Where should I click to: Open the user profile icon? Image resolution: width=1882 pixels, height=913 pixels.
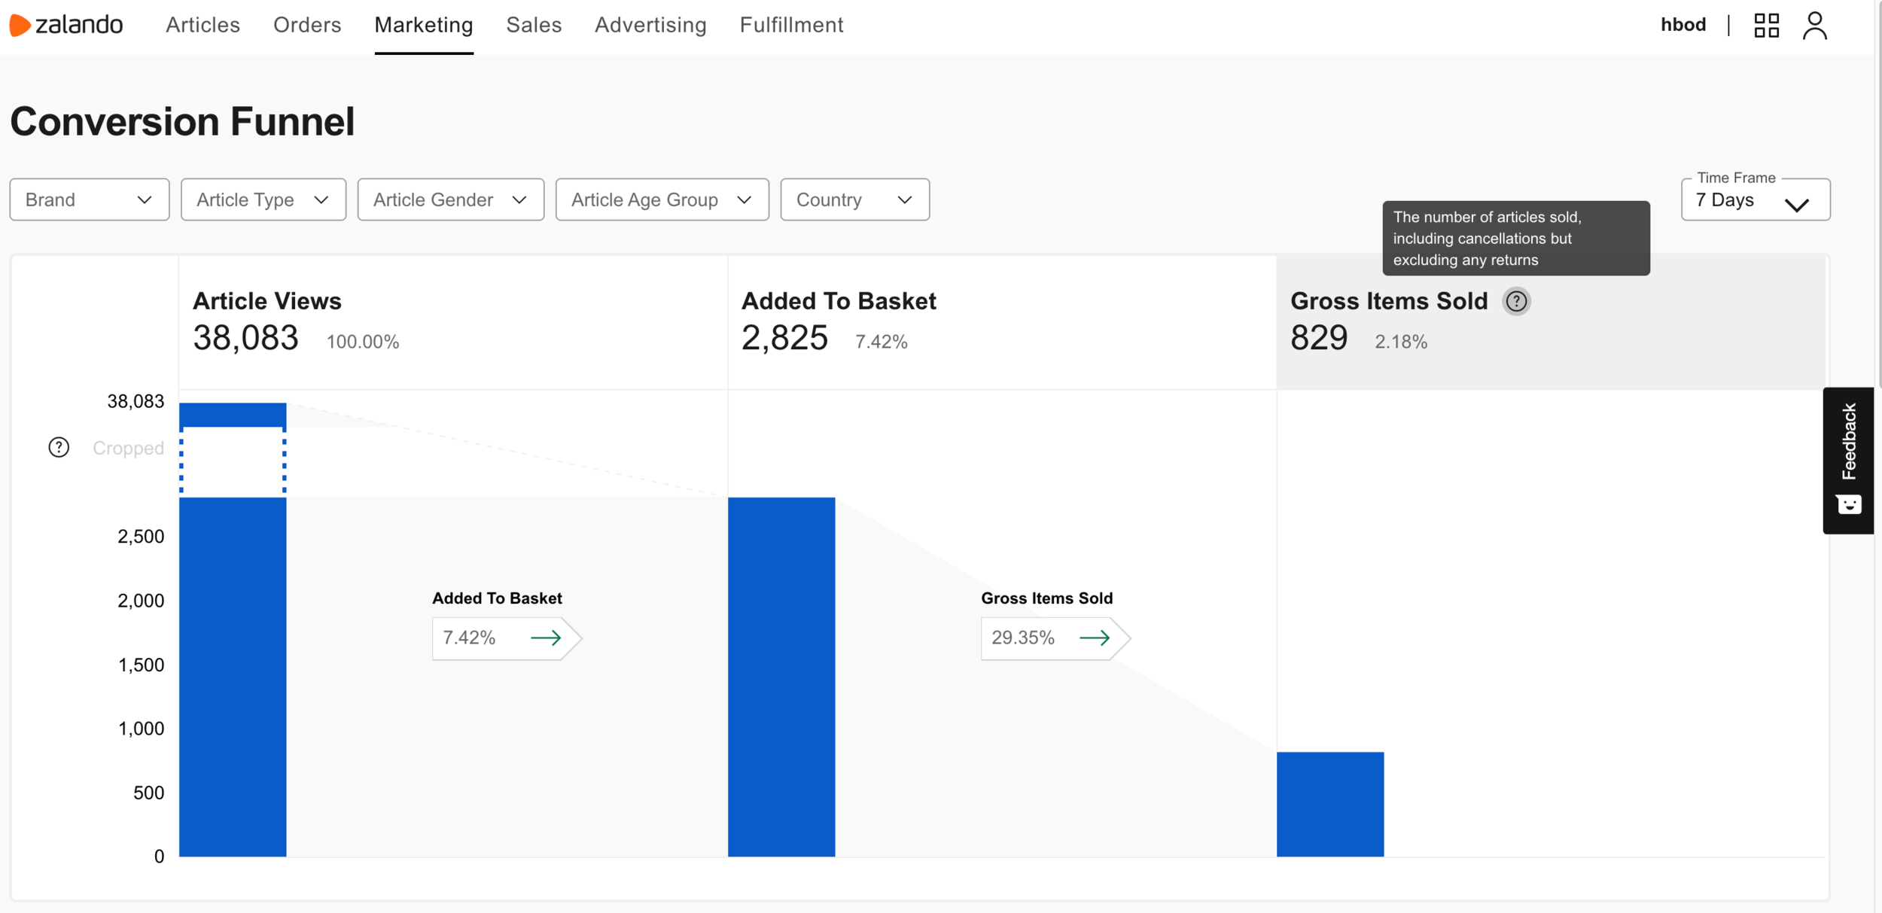(1815, 25)
